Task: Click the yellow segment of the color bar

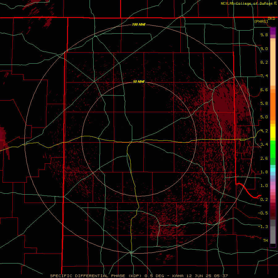Action: click(x=273, y=132)
